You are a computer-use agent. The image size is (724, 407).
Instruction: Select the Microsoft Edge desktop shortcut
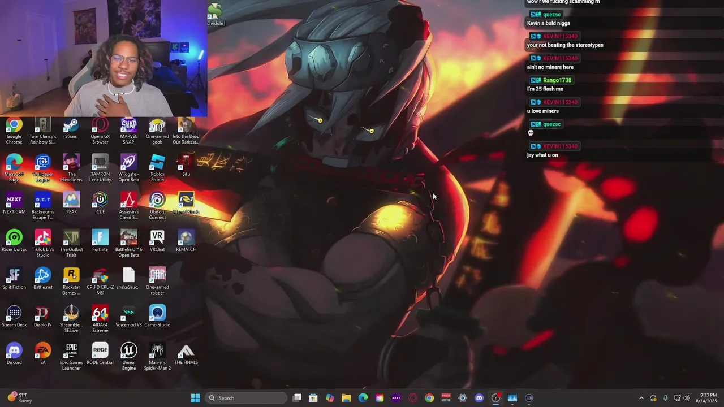coord(14,169)
